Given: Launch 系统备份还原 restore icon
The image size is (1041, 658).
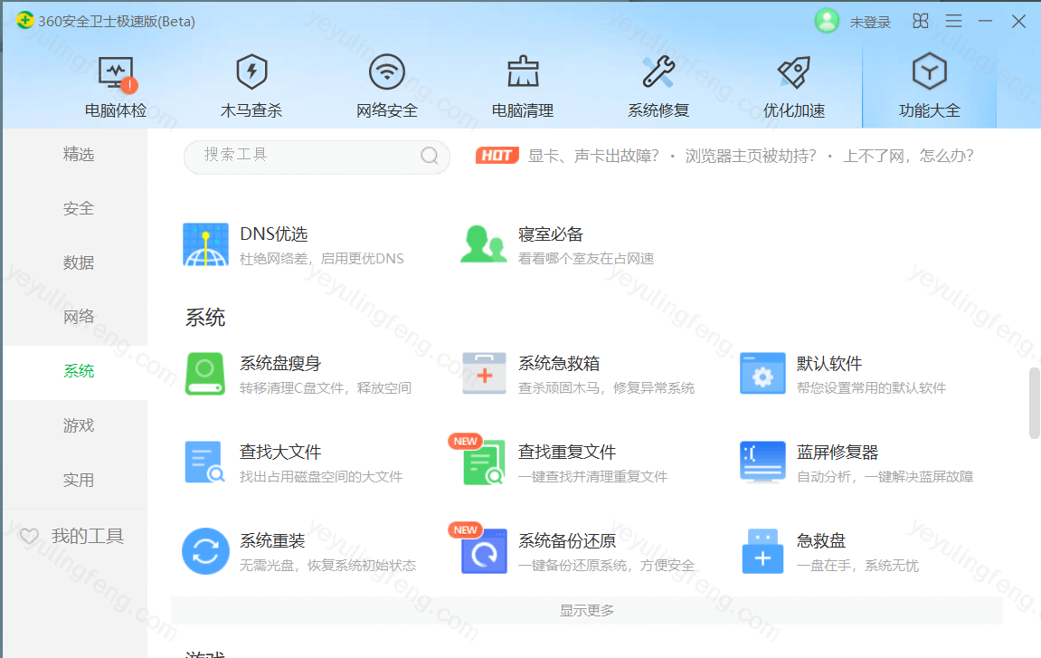Looking at the screenshot, I should (x=484, y=552).
